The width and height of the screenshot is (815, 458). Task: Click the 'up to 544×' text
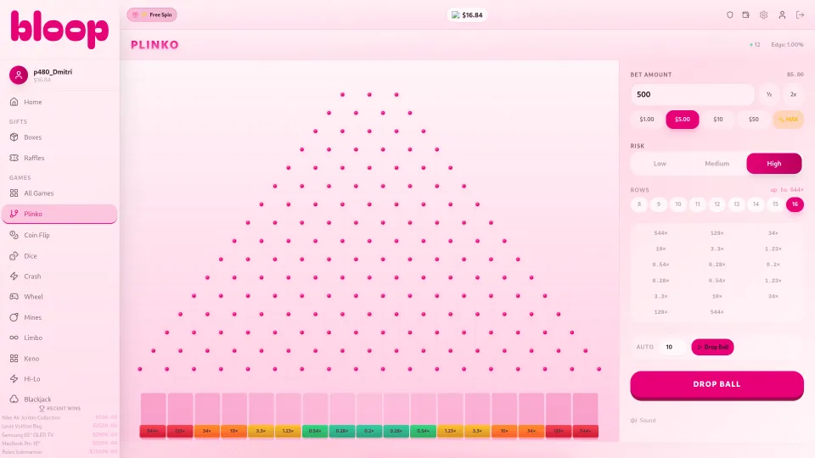[787, 189]
